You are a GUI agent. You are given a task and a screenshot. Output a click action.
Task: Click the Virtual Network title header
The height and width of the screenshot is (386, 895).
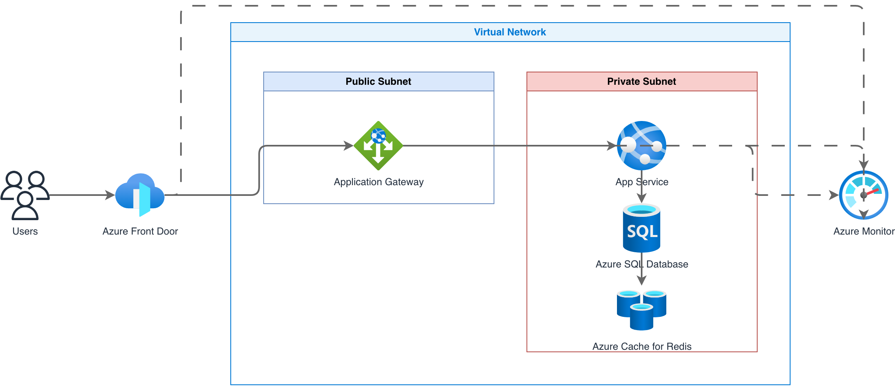pos(510,32)
